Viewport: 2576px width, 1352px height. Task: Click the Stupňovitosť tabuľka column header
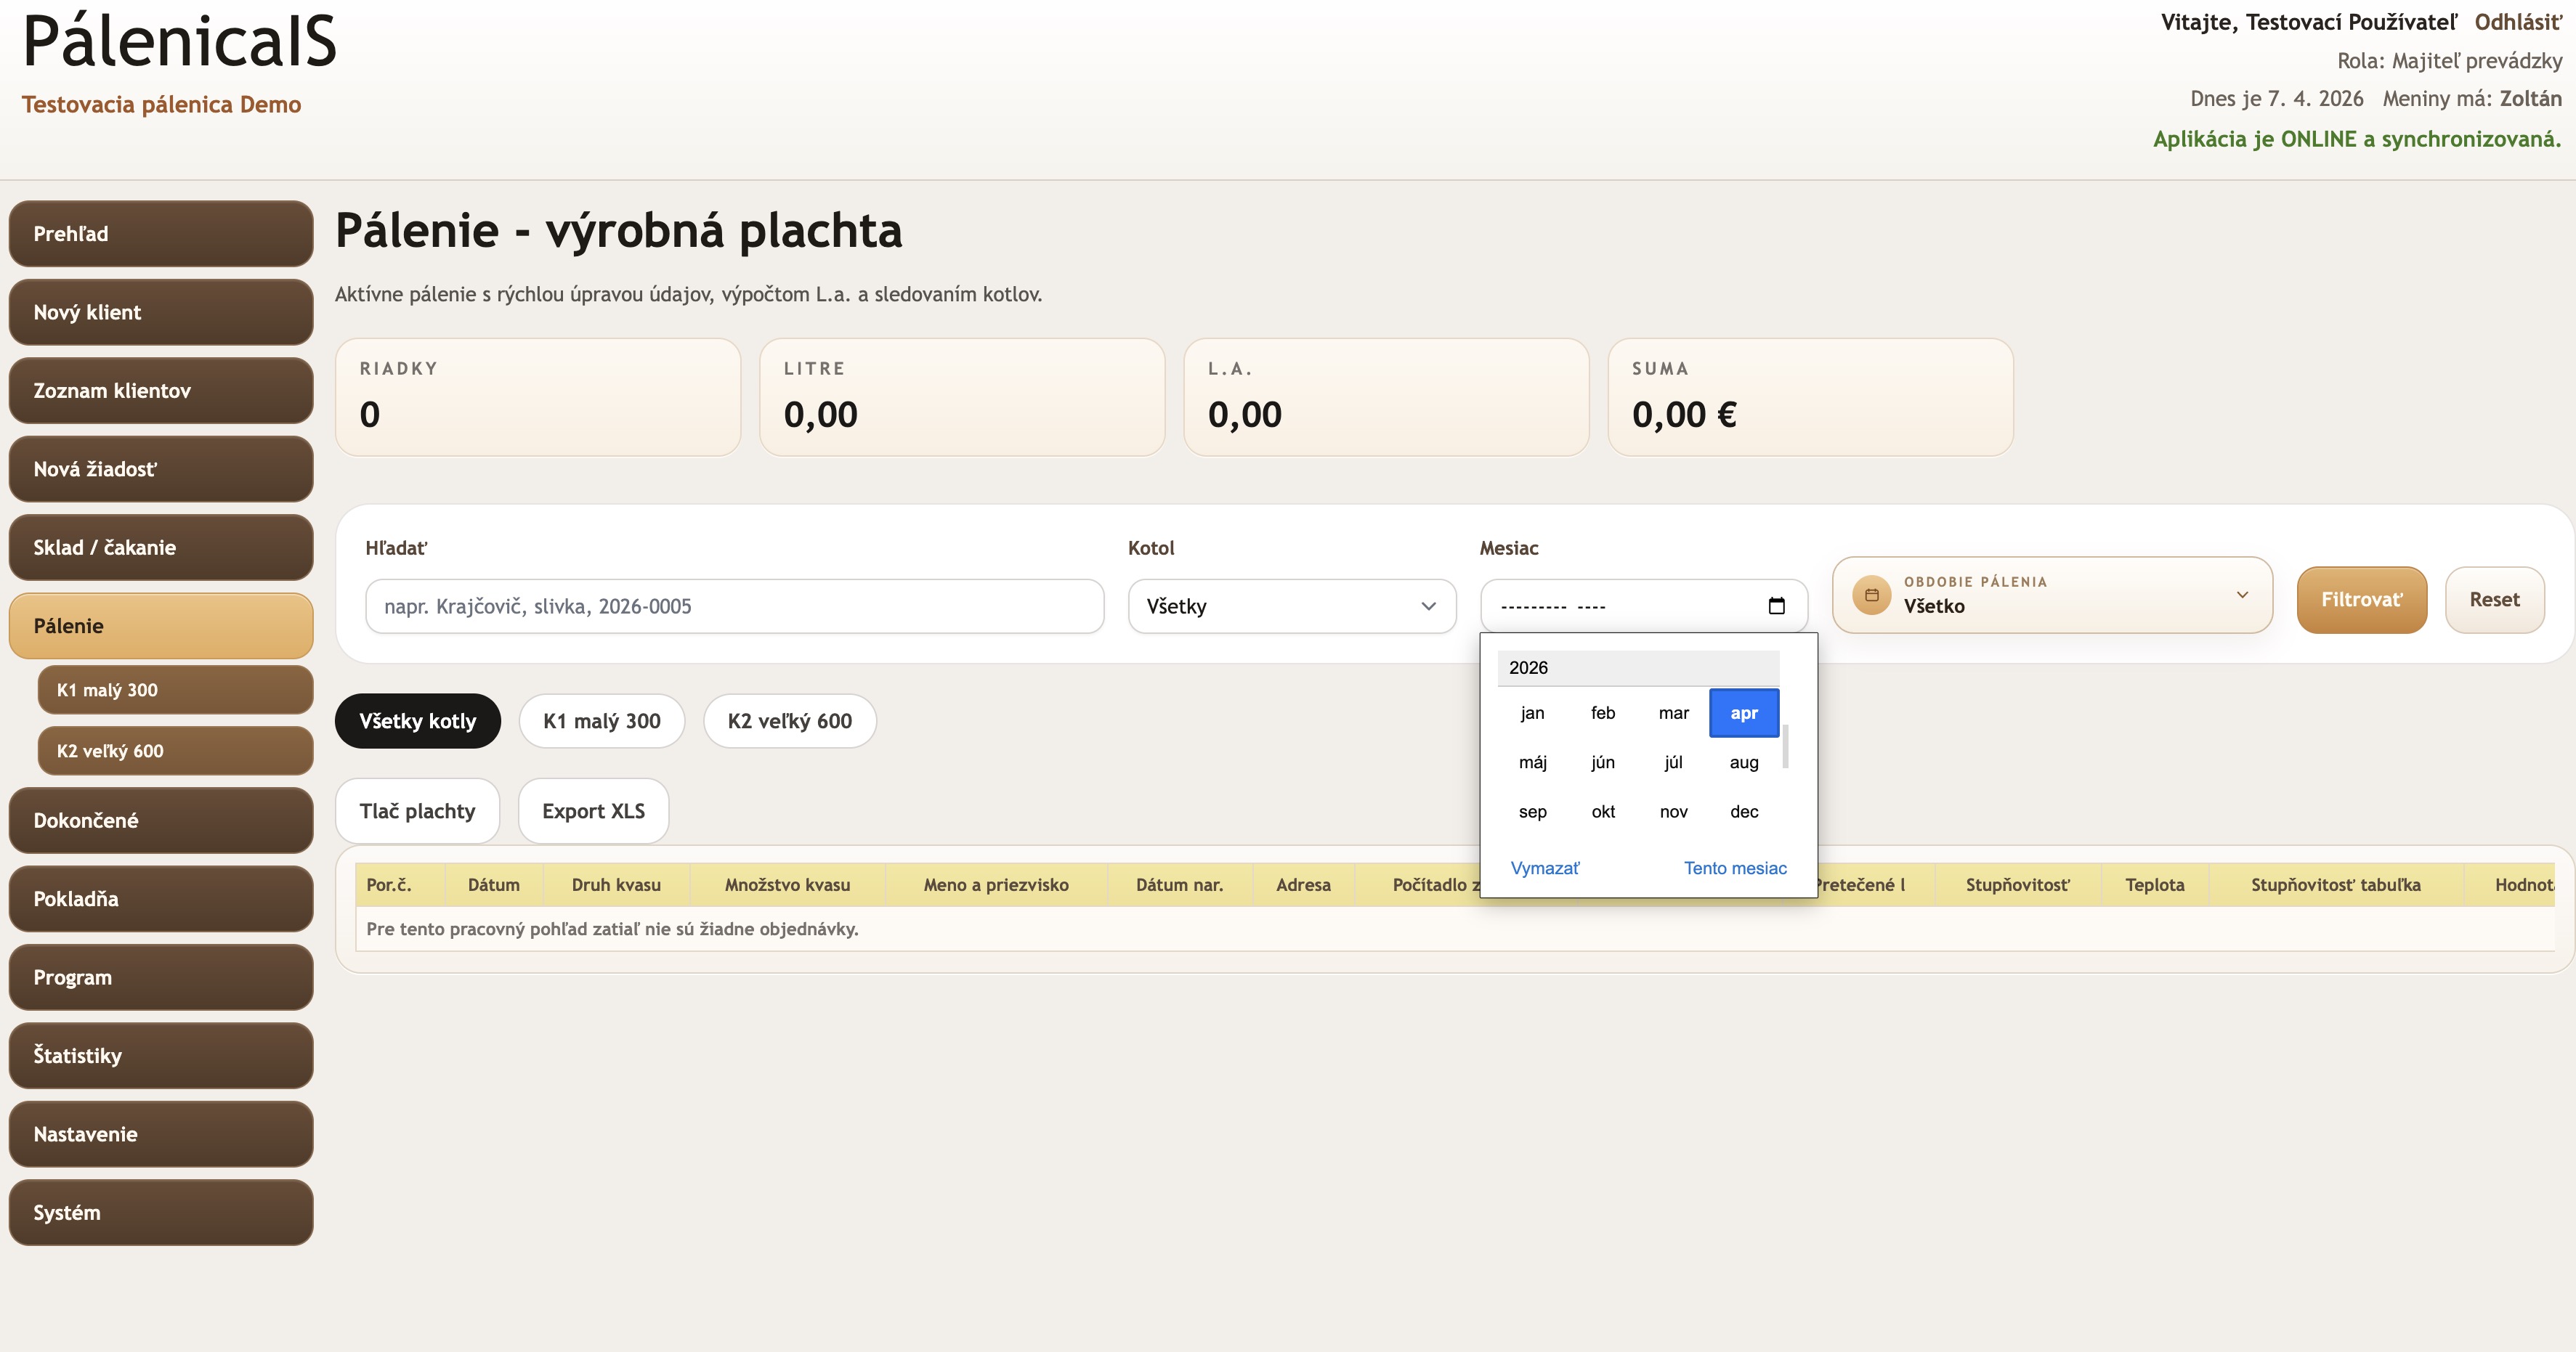[2336, 884]
